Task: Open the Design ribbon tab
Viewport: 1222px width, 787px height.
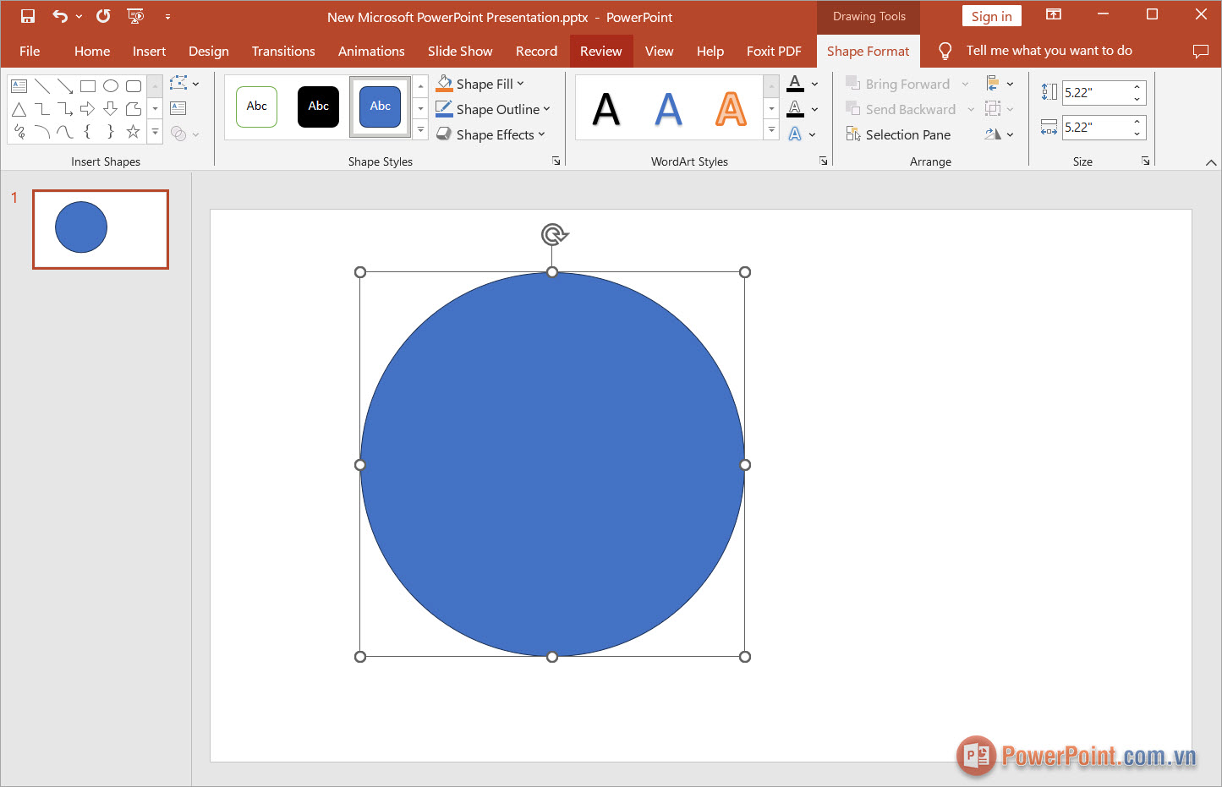Action: pos(208,51)
